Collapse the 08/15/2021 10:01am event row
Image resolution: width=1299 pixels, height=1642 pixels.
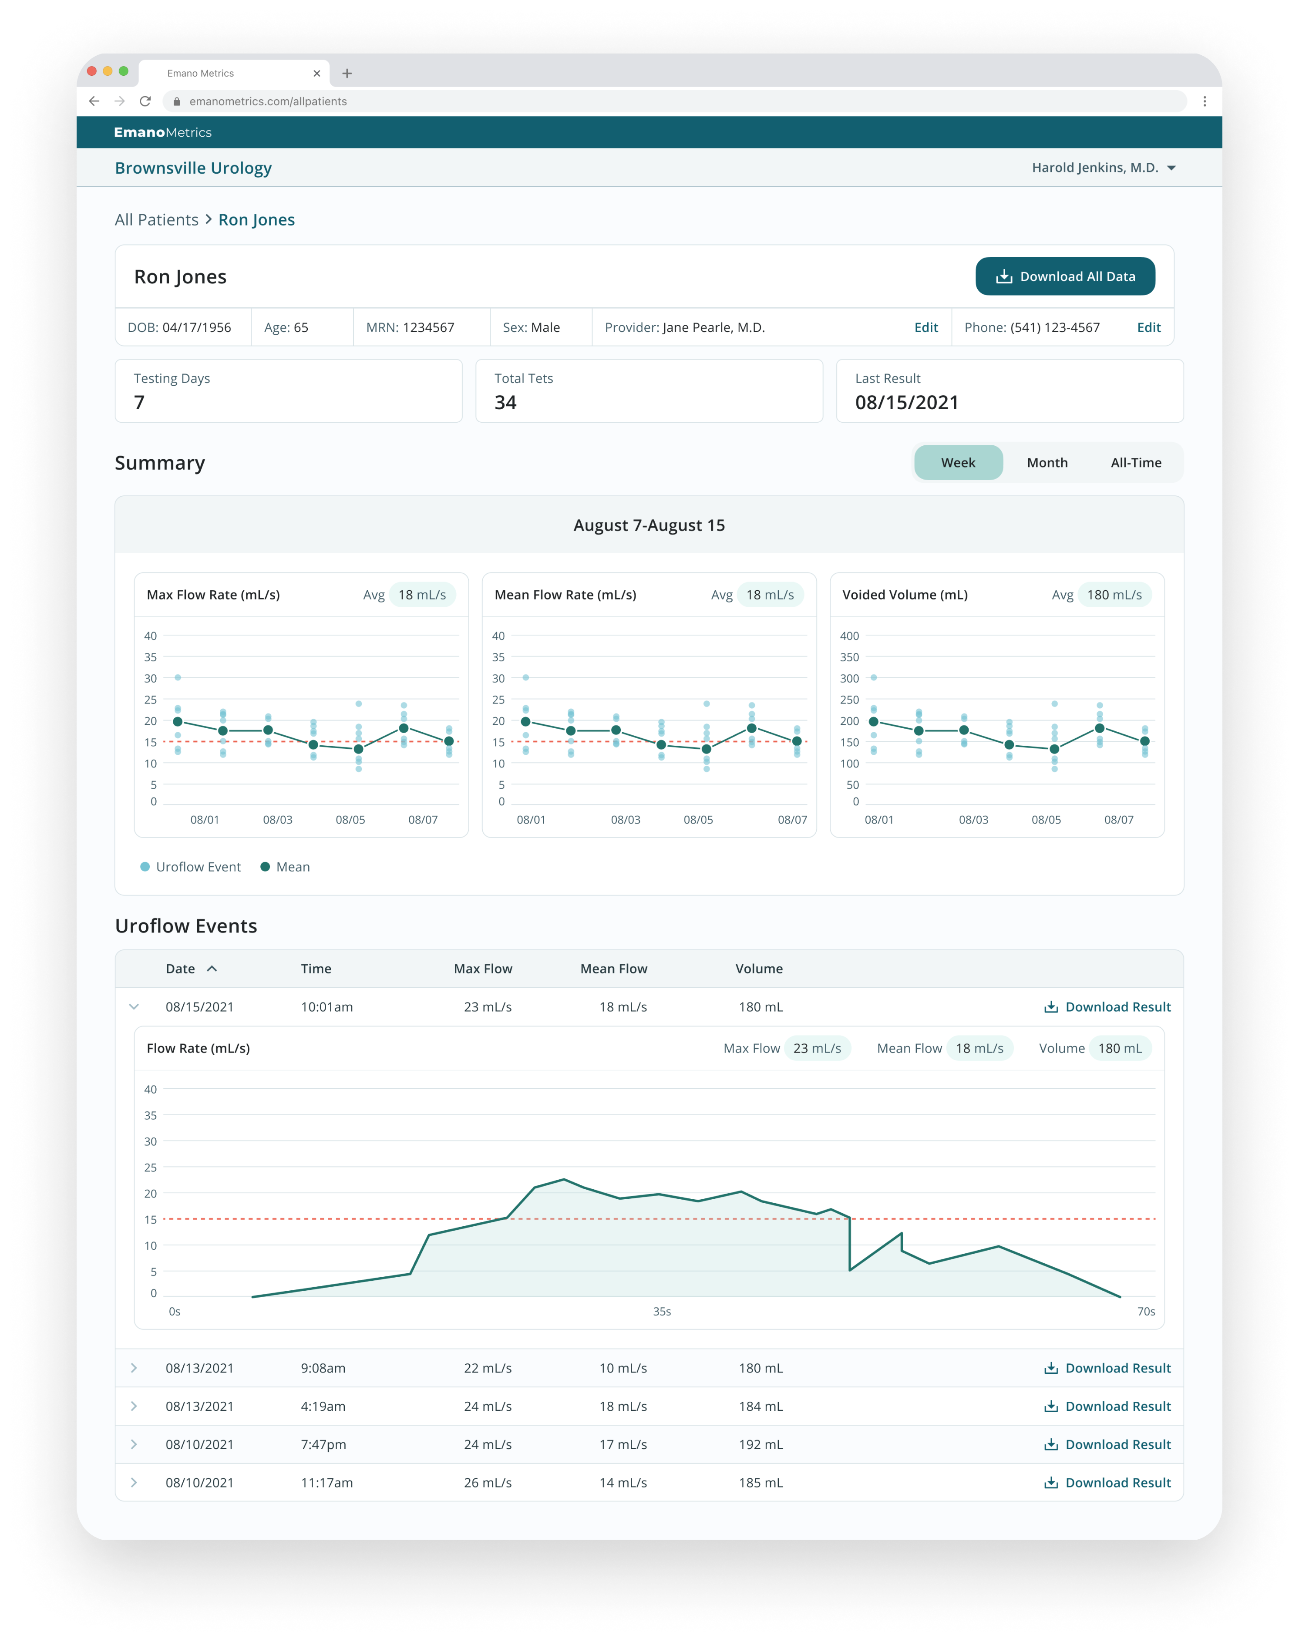134,1007
